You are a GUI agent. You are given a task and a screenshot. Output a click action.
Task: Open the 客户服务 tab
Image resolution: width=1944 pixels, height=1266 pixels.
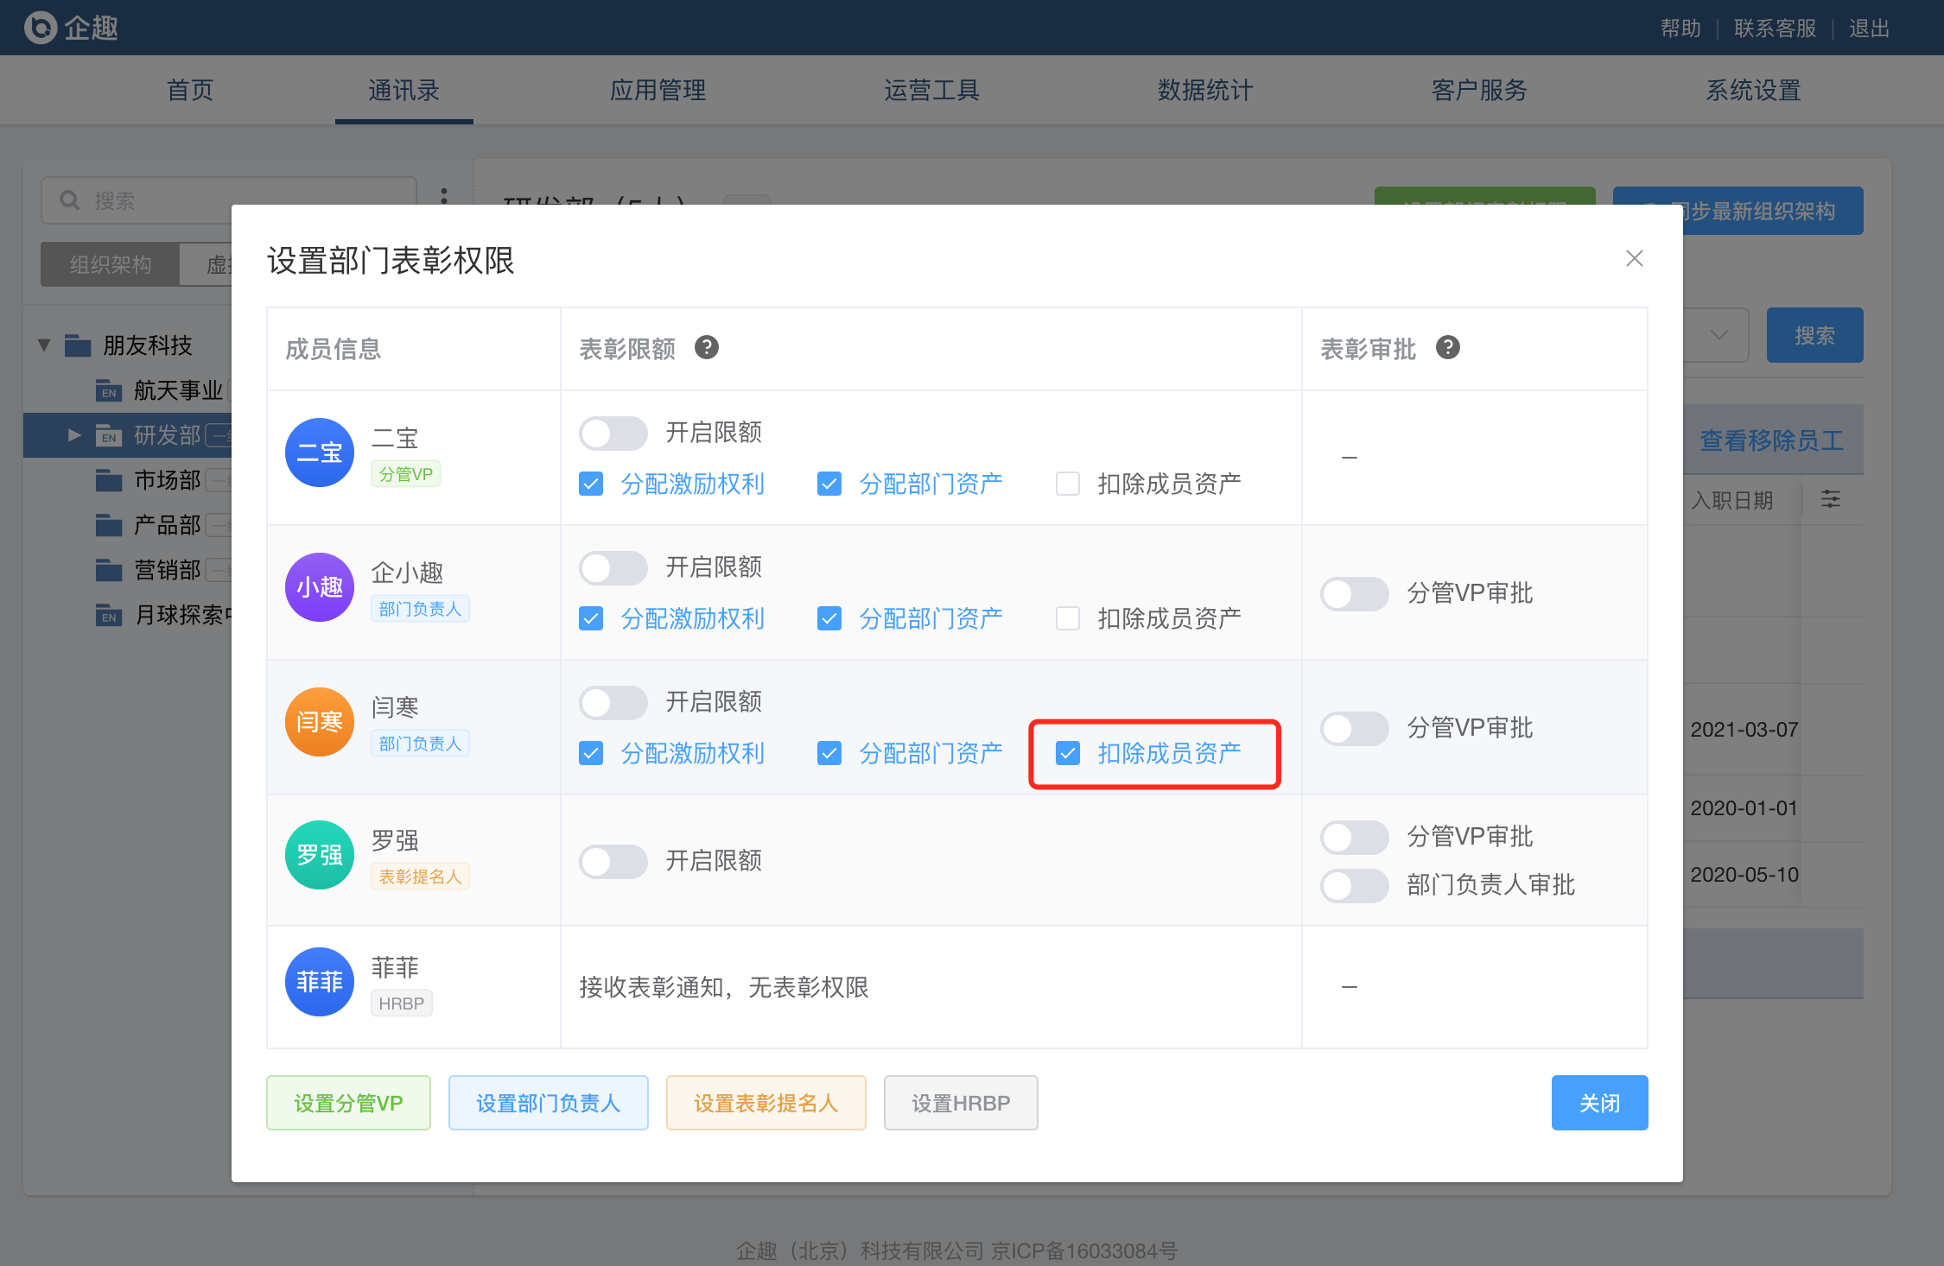click(1479, 90)
